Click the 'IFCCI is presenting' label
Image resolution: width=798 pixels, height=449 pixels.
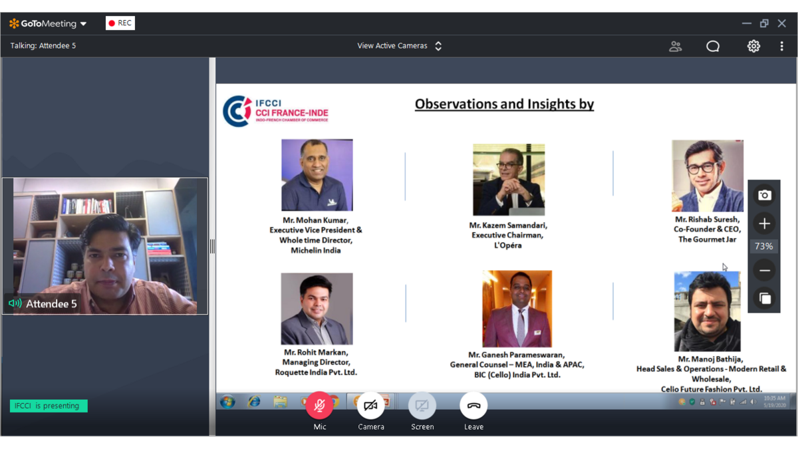(x=48, y=406)
